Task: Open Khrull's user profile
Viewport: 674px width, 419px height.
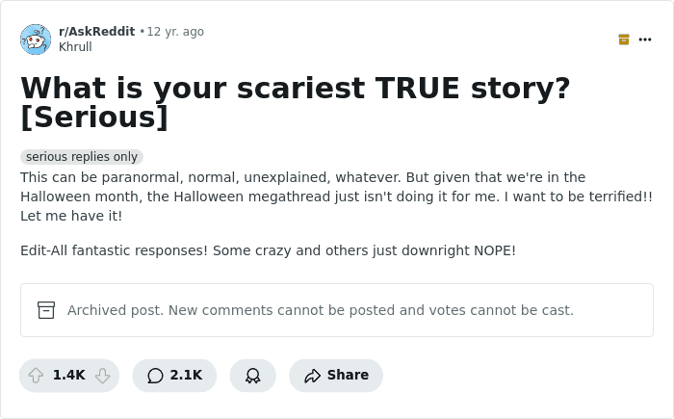Action: pos(75,46)
